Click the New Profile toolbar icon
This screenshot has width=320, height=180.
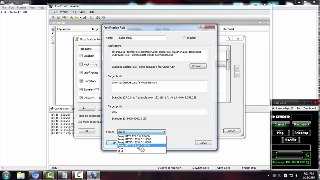(71, 17)
